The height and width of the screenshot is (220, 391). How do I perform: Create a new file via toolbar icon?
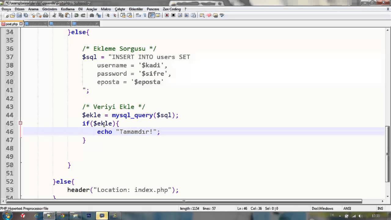(x=6, y=15)
